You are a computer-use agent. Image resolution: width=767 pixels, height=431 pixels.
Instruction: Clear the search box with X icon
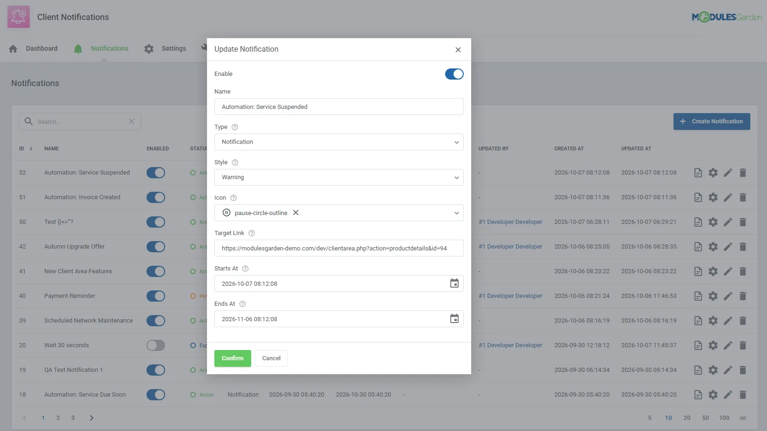(x=132, y=121)
